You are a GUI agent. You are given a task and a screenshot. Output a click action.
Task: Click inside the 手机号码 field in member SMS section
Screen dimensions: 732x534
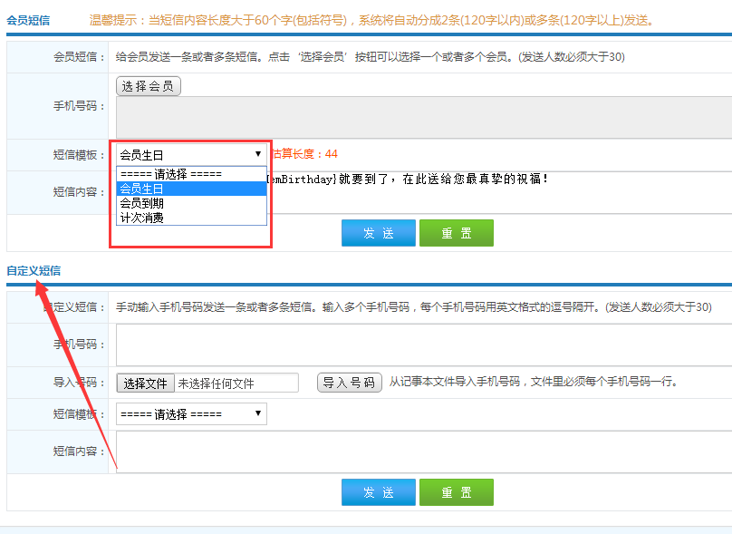click(408, 113)
